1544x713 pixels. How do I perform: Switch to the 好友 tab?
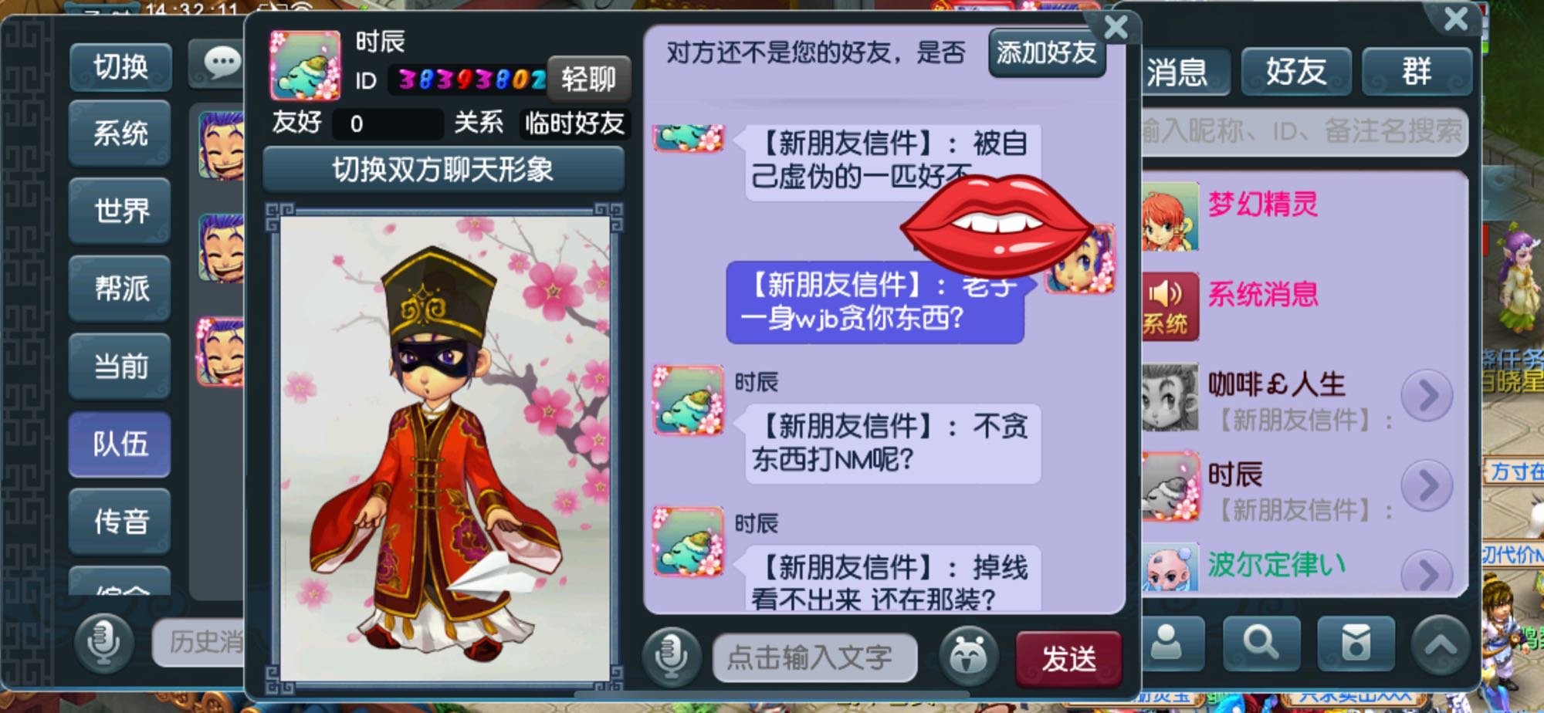click(1296, 72)
